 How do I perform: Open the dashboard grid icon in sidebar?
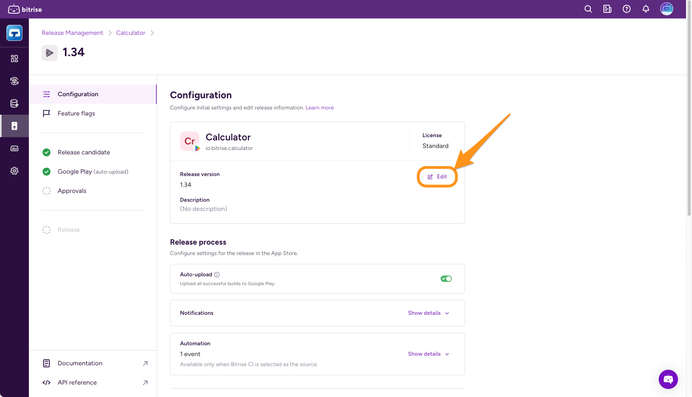[14, 59]
